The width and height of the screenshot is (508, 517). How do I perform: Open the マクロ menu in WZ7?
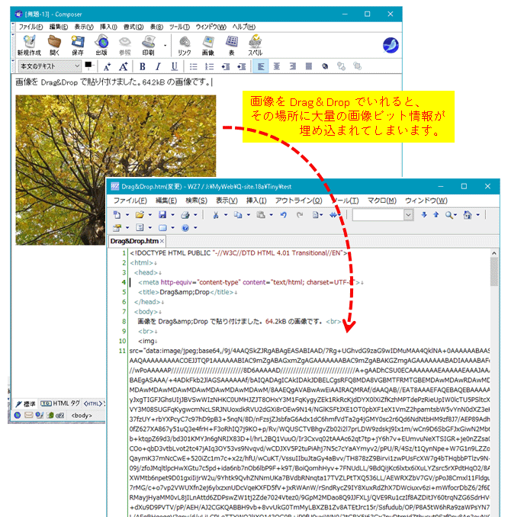pyautogui.click(x=381, y=201)
